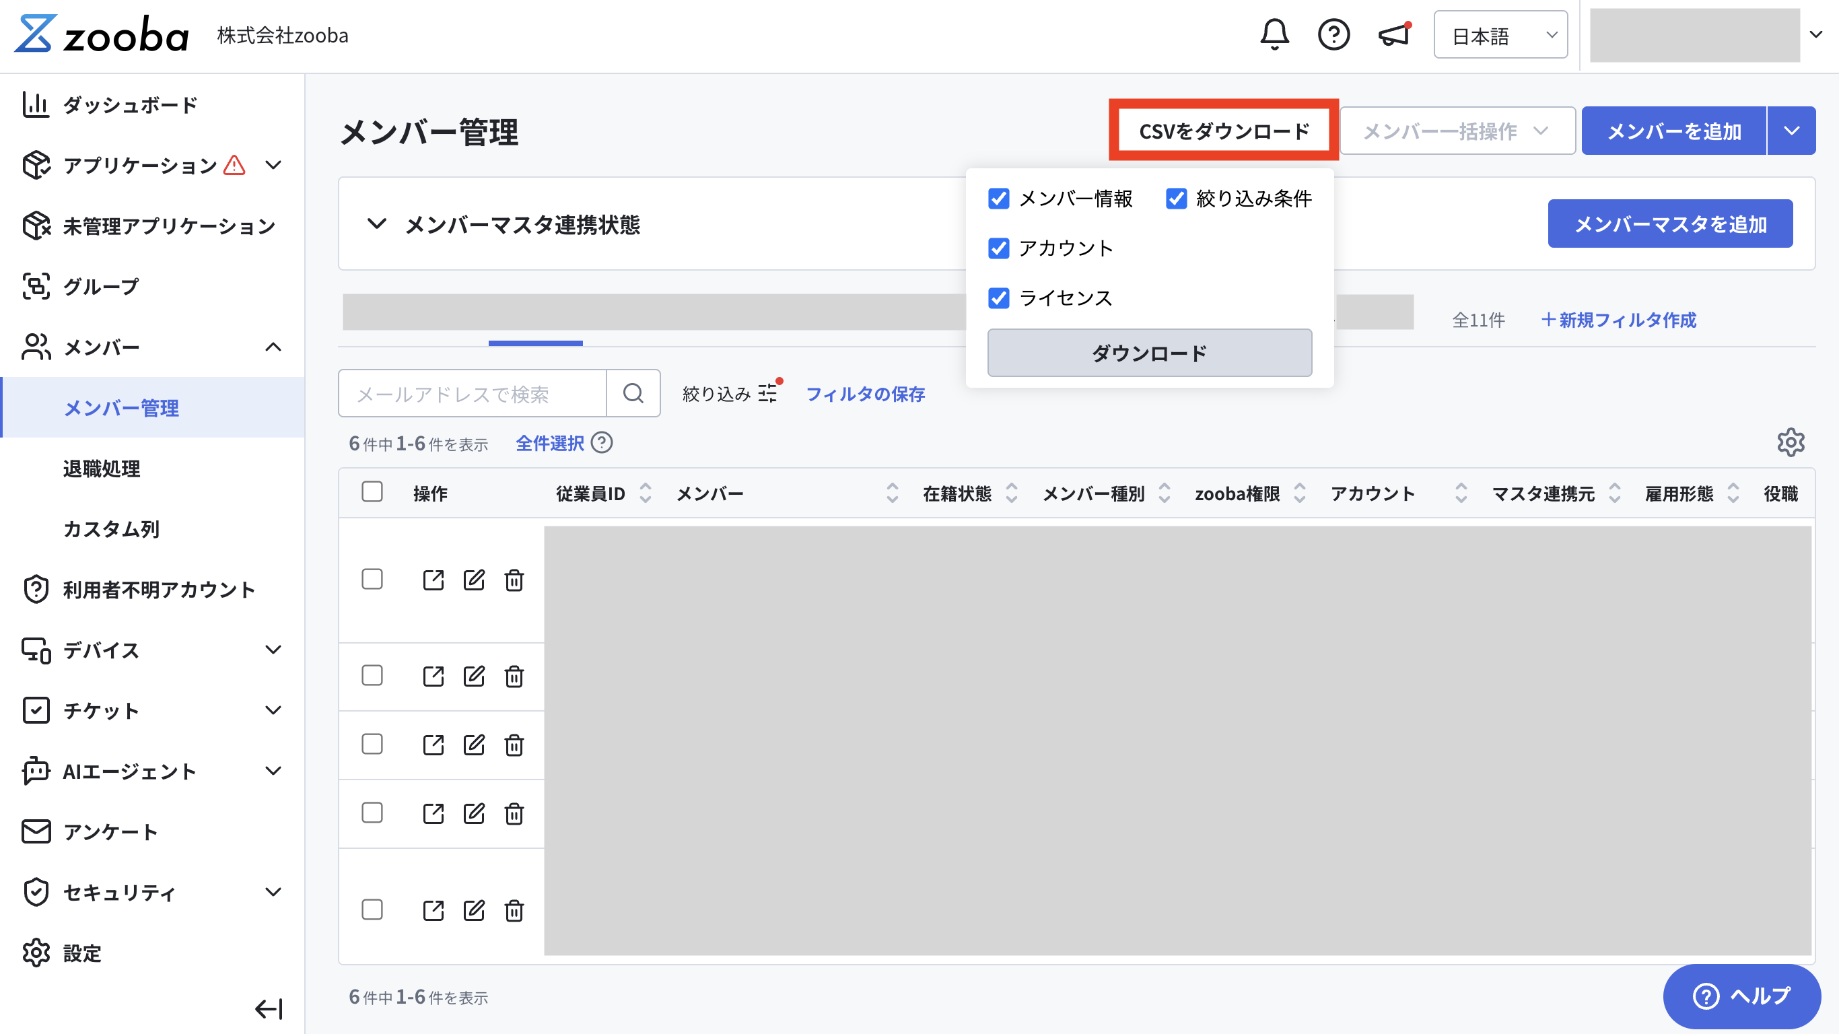Check the first row checkbox

(372, 579)
